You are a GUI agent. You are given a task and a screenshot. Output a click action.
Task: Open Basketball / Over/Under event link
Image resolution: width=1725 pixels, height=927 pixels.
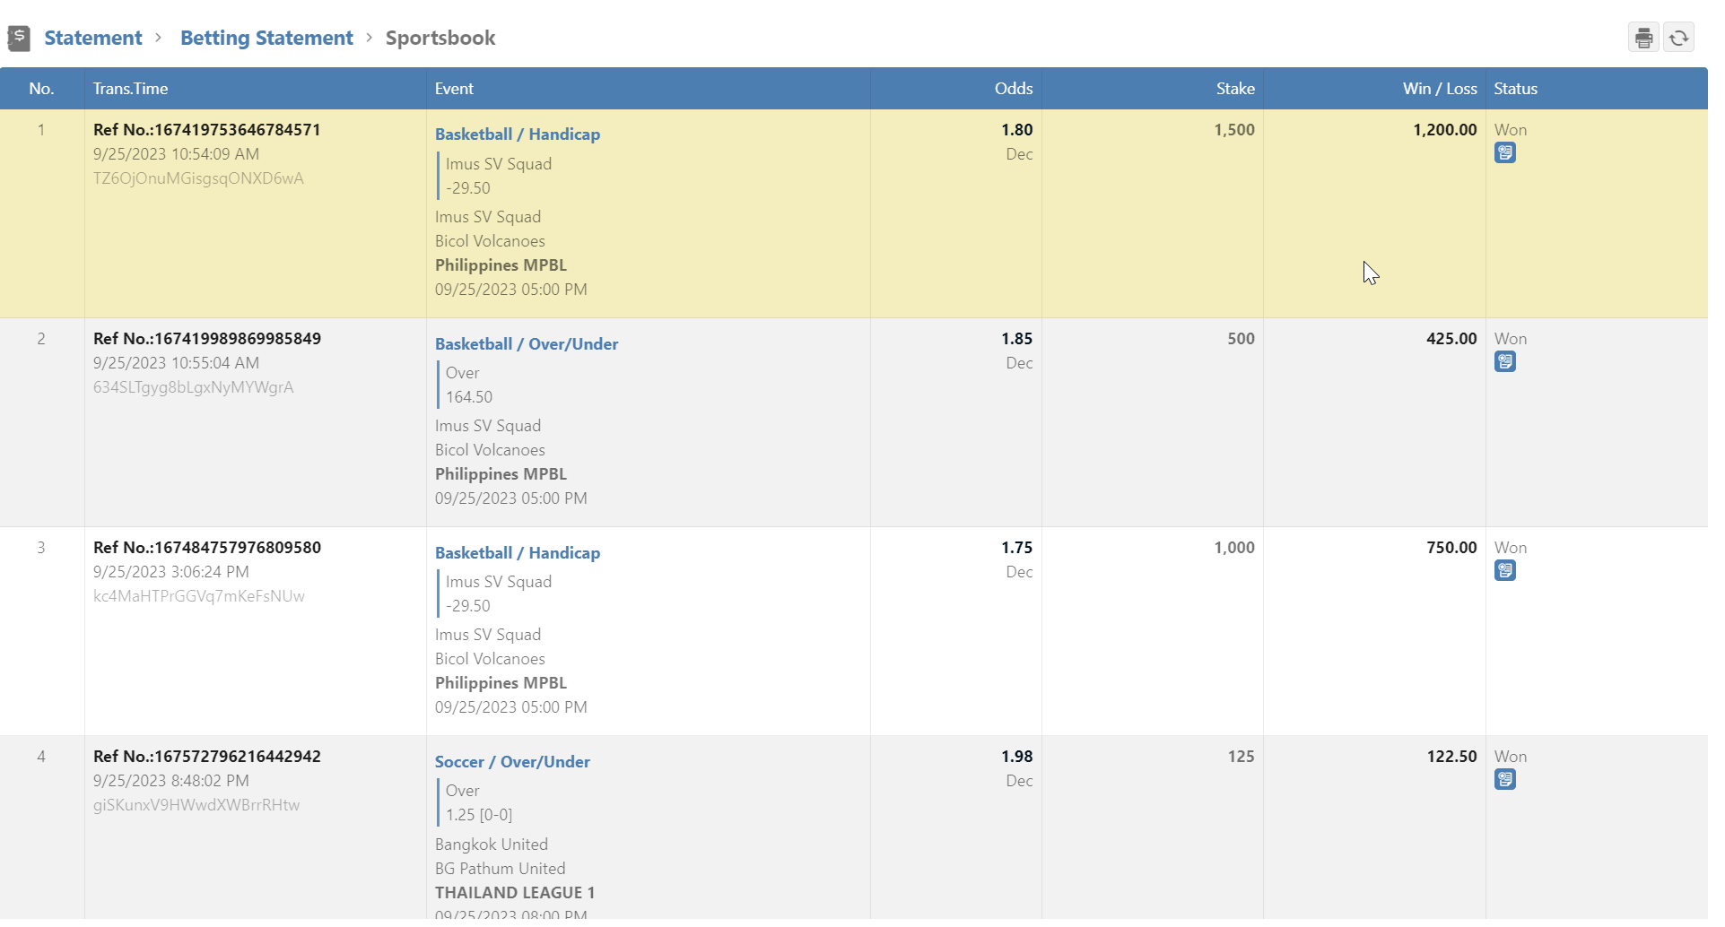click(527, 344)
